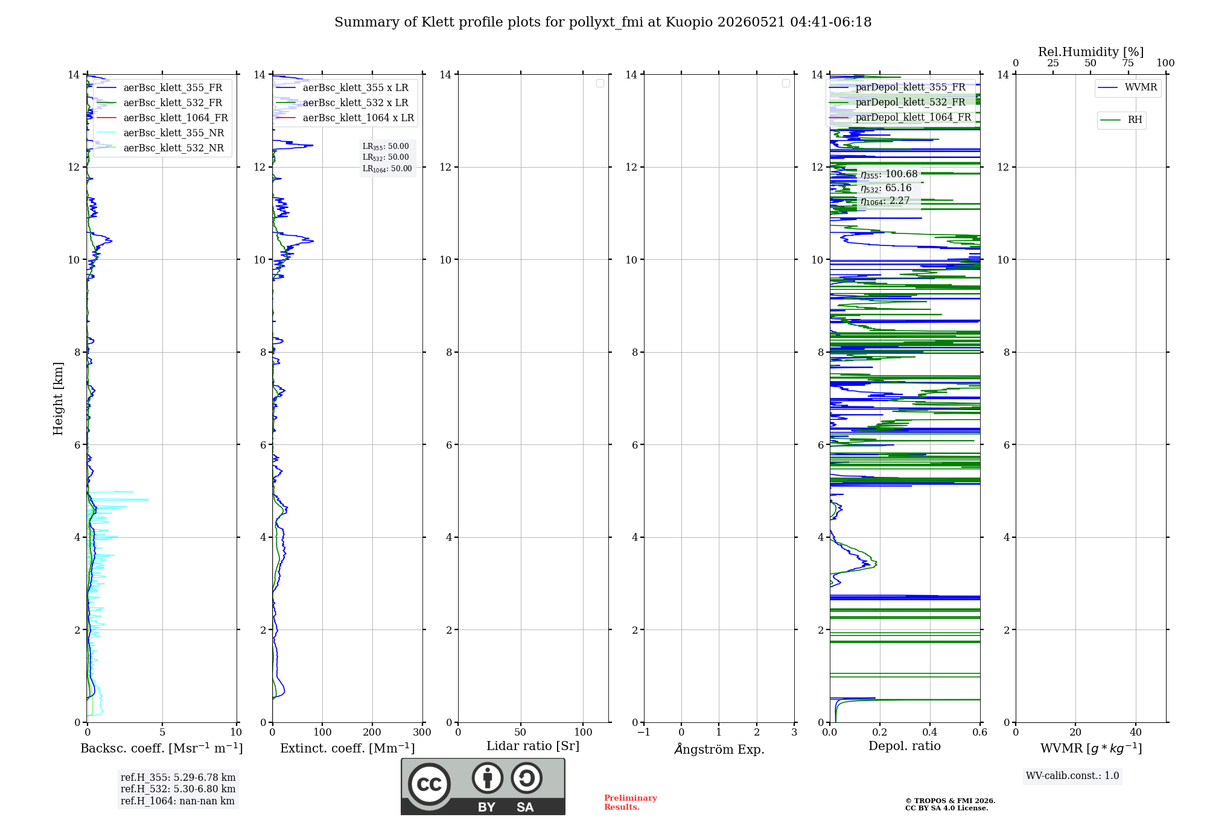Click the SA share-alike circular arrow icon
This screenshot has width=1207, height=820.
[x=526, y=778]
